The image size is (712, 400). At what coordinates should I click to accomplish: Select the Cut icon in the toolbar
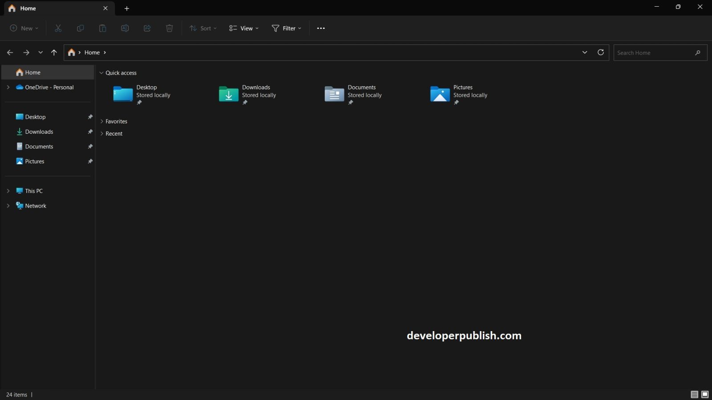58,28
